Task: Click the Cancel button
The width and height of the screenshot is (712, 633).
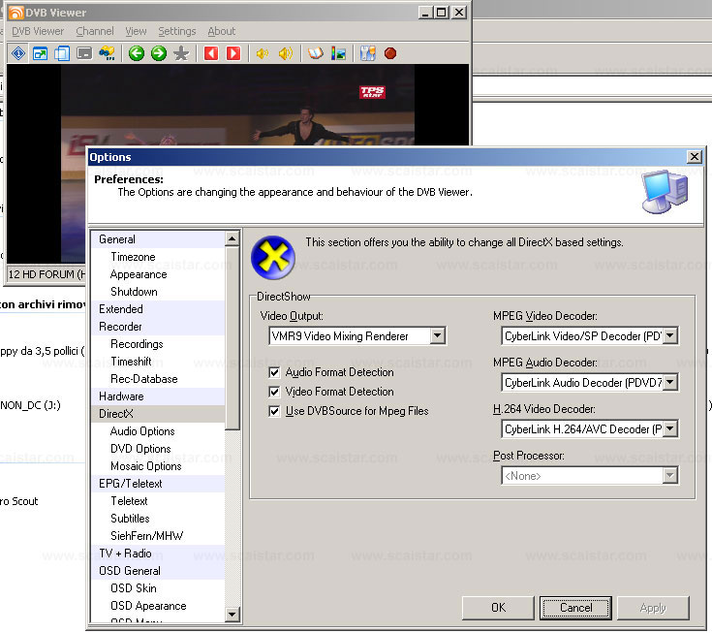Action: click(x=575, y=608)
